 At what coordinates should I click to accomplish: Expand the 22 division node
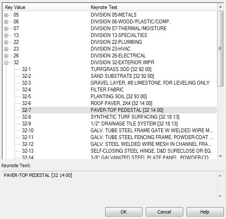(6, 42)
